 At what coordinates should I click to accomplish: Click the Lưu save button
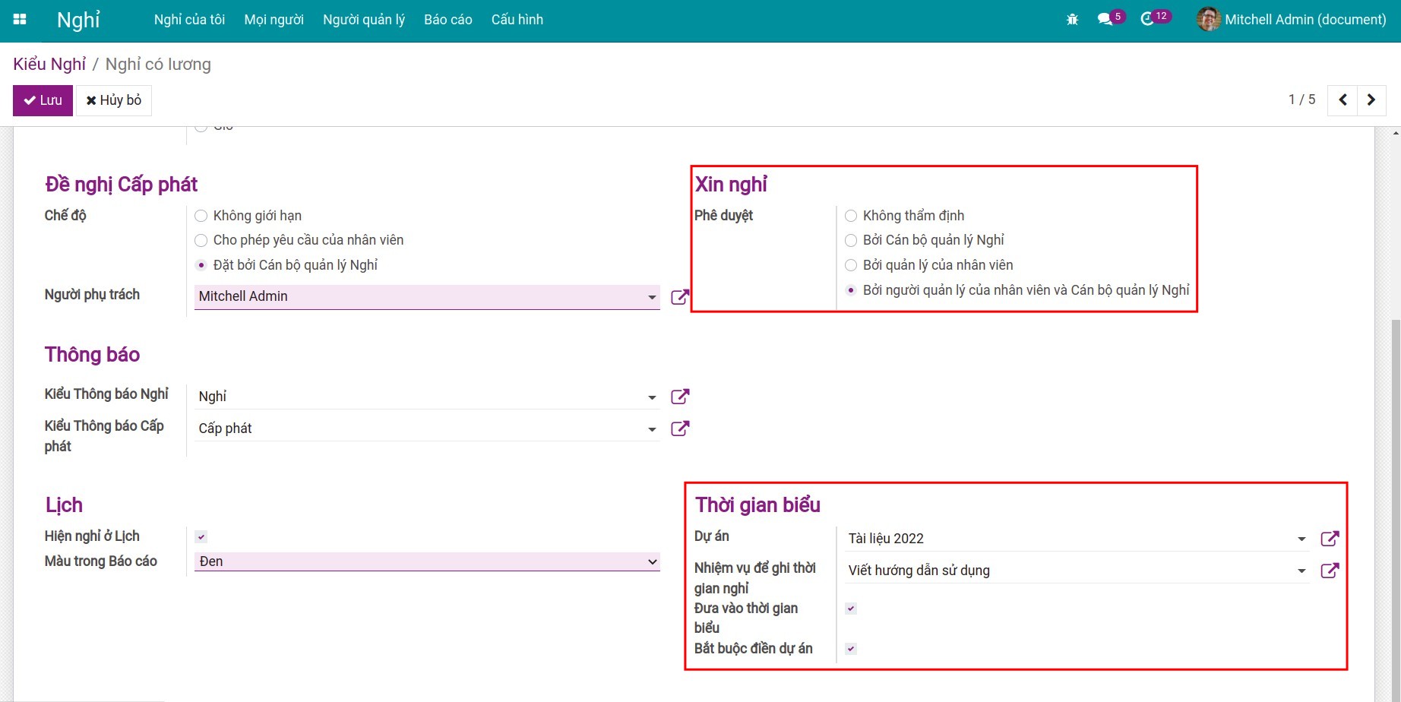coord(43,100)
